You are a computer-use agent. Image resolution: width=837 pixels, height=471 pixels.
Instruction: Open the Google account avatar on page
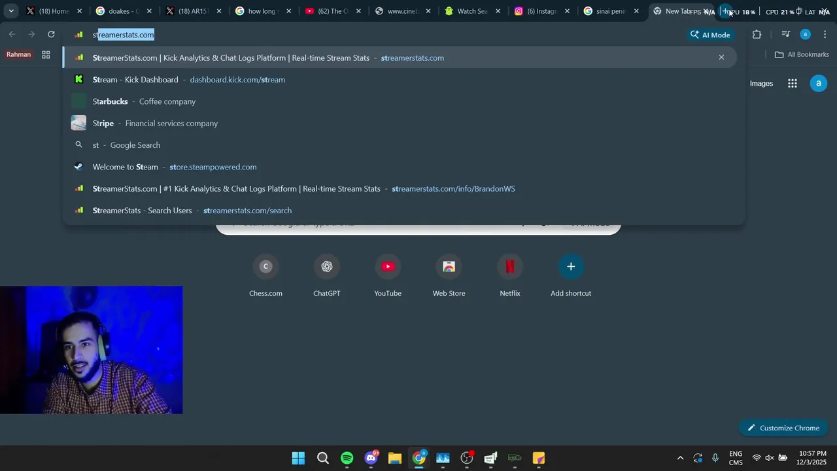819,83
